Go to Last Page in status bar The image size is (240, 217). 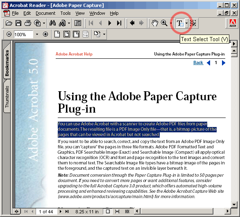coord(67,212)
